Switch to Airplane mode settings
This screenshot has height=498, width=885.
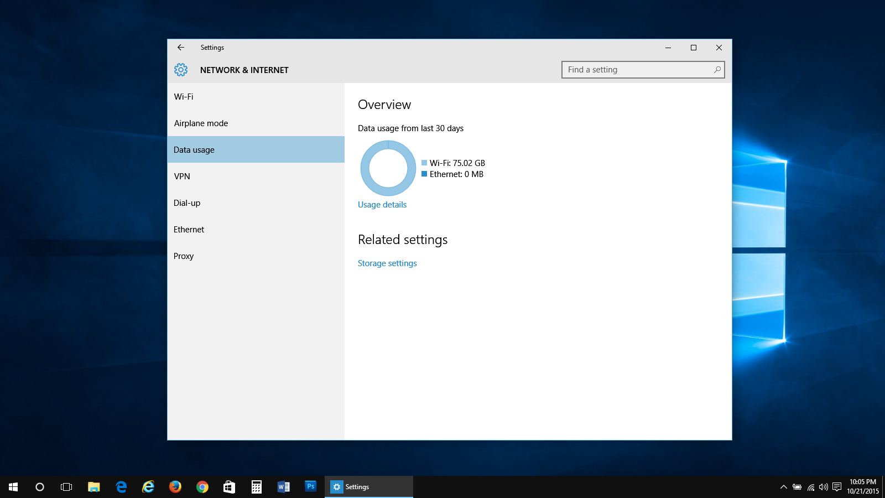coord(201,123)
